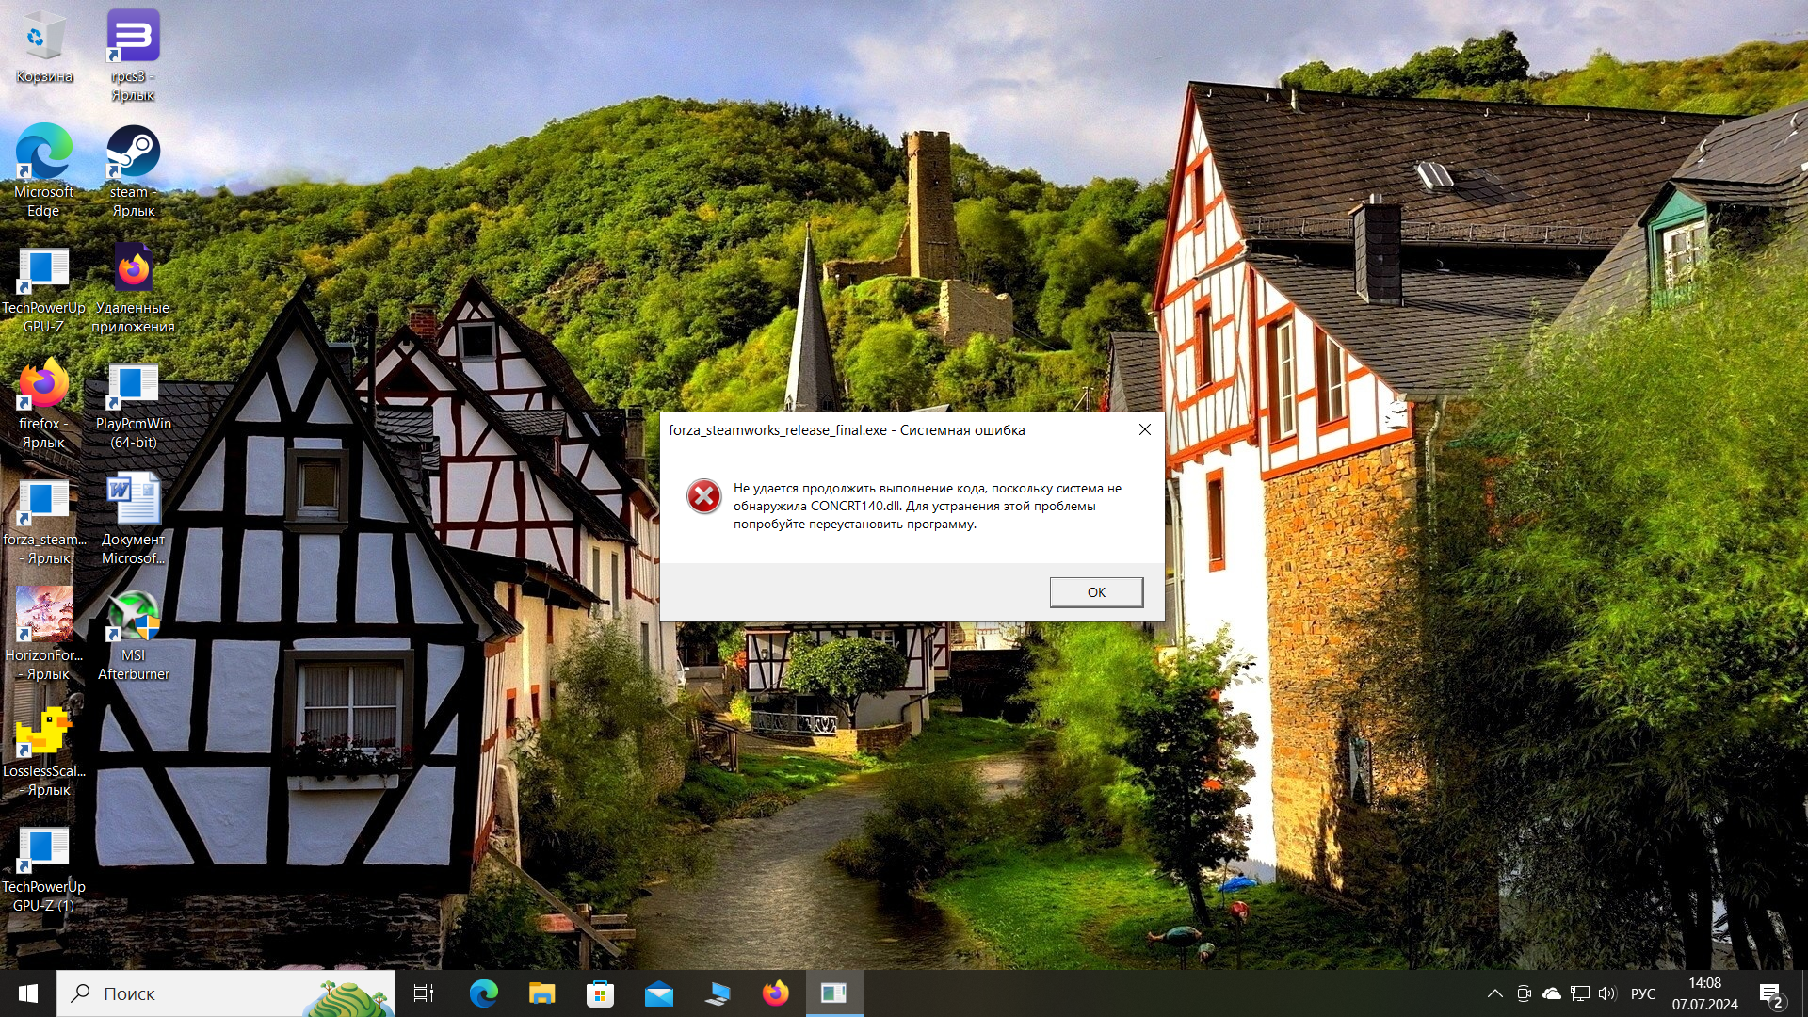Select the Корзина recycle bin
The image size is (1808, 1017).
pyautogui.click(x=43, y=38)
